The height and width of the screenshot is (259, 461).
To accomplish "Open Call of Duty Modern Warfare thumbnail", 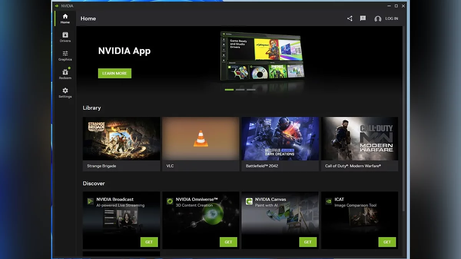I will click(x=360, y=139).
